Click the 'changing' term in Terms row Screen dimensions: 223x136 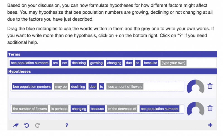[x=114, y=63]
